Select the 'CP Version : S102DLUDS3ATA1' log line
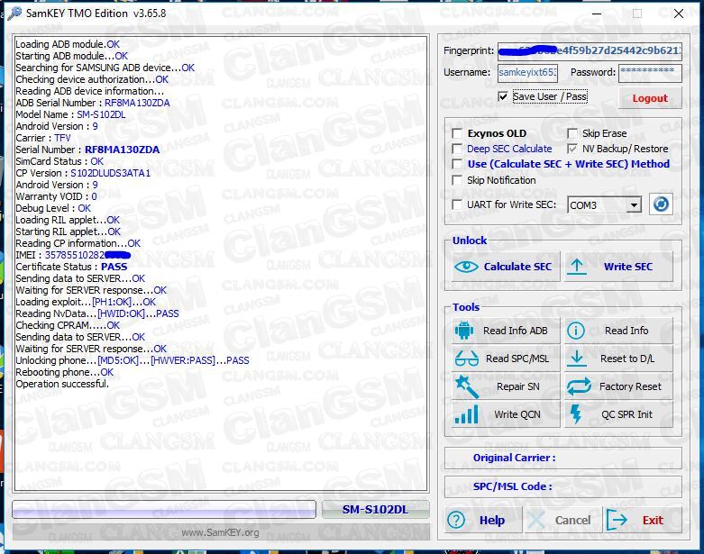This screenshot has width=704, height=554. [83, 173]
